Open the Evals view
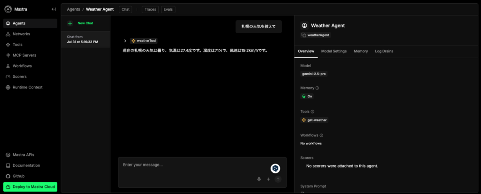Image resolution: width=481 pixels, height=194 pixels. [x=168, y=9]
